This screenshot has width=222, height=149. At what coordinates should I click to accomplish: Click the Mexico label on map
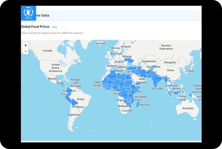click(x=52, y=79)
